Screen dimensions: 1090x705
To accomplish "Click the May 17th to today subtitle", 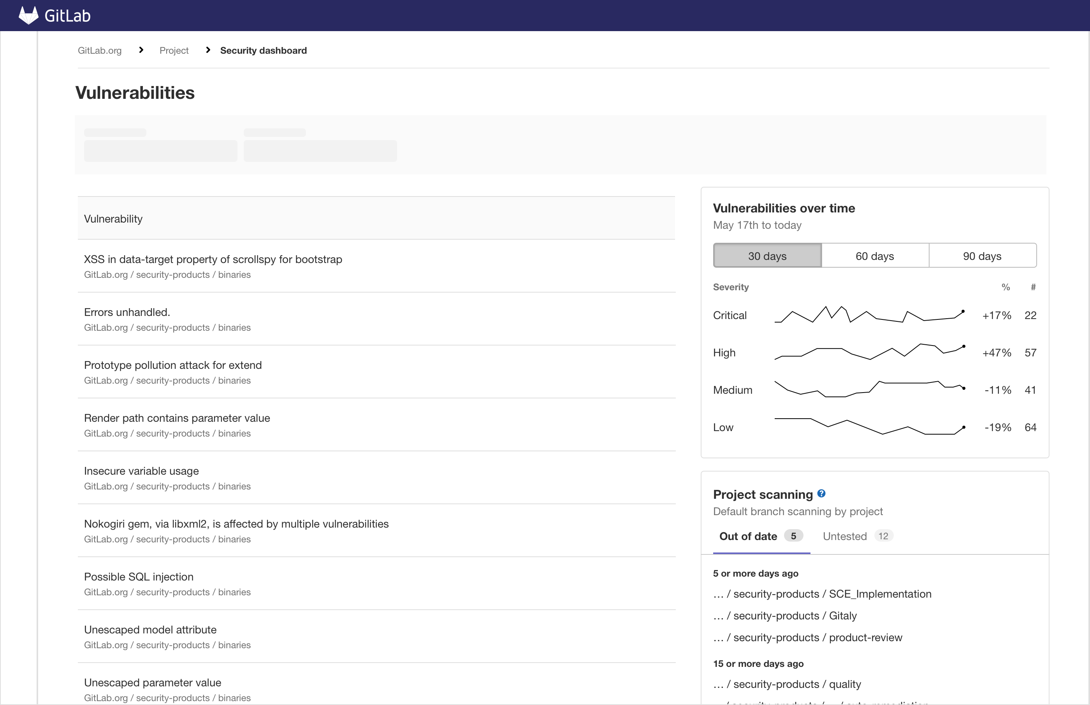I will click(758, 225).
